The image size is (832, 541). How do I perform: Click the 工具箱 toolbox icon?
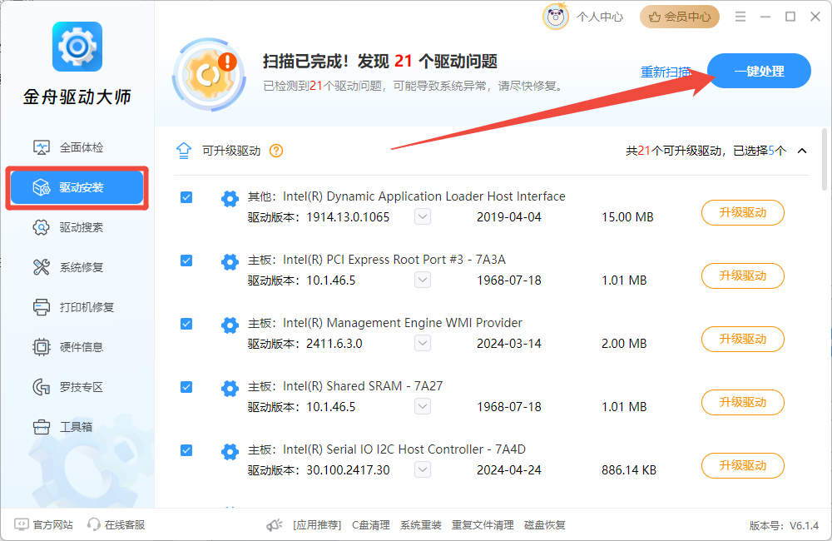tap(42, 427)
